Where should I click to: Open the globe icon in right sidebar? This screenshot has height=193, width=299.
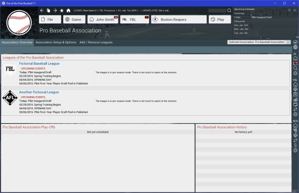[x=295, y=47]
